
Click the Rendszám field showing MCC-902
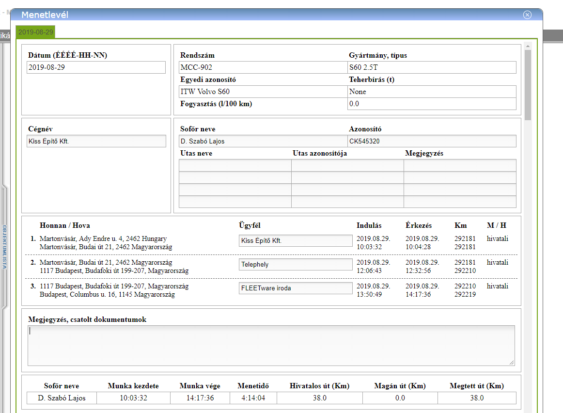[x=263, y=67]
